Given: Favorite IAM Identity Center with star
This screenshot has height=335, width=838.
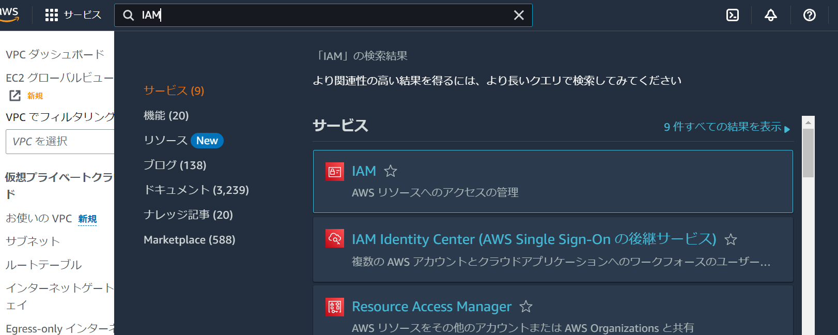Looking at the screenshot, I should point(731,239).
